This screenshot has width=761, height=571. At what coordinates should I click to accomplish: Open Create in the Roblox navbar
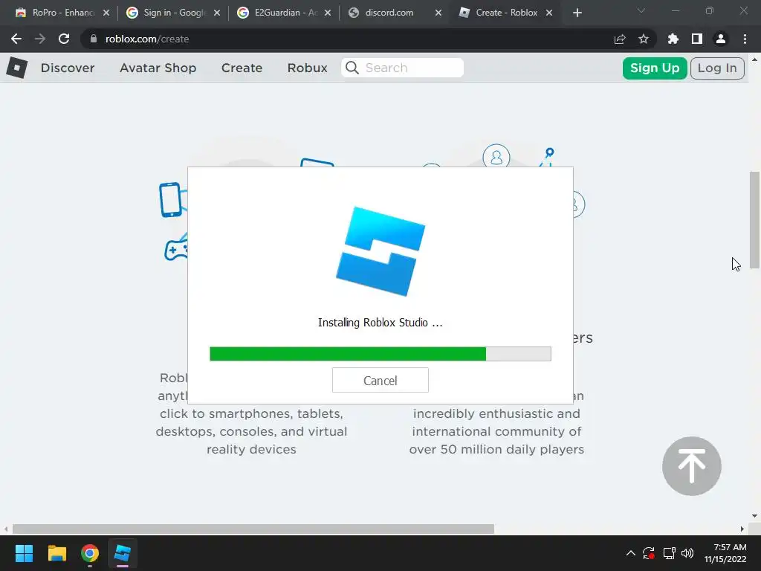(242, 68)
